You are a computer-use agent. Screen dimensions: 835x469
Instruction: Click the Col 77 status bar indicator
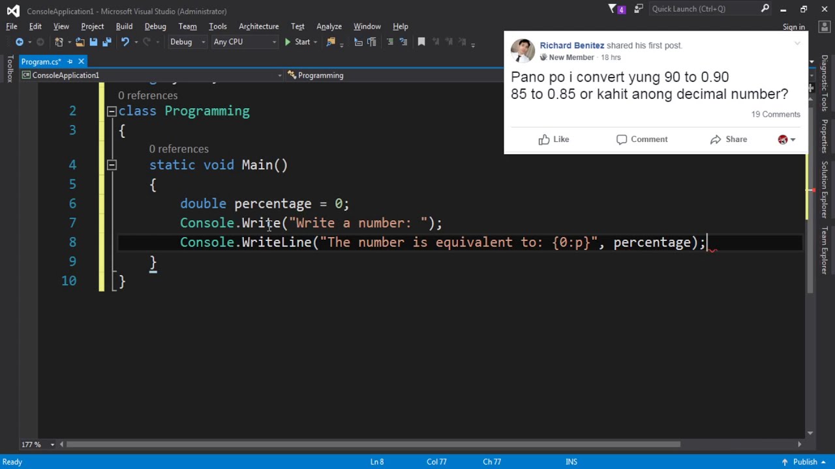tap(436, 462)
